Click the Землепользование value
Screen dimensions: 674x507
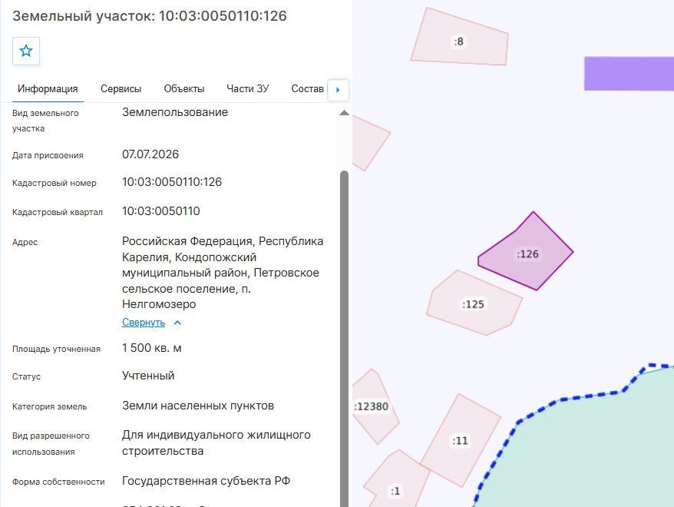click(x=175, y=112)
